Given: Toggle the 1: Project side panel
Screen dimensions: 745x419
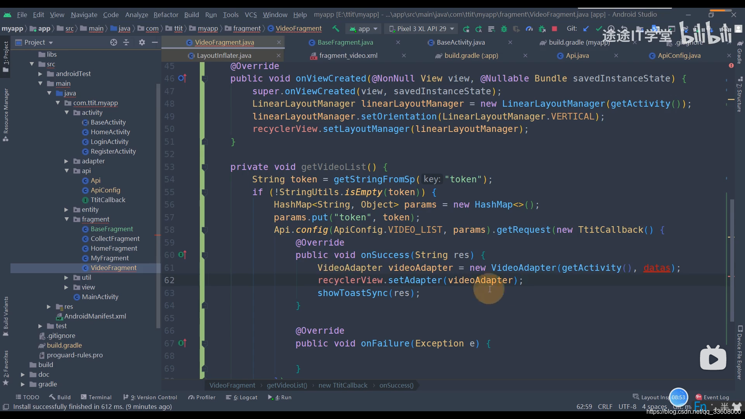Looking at the screenshot, I should 6,56.
